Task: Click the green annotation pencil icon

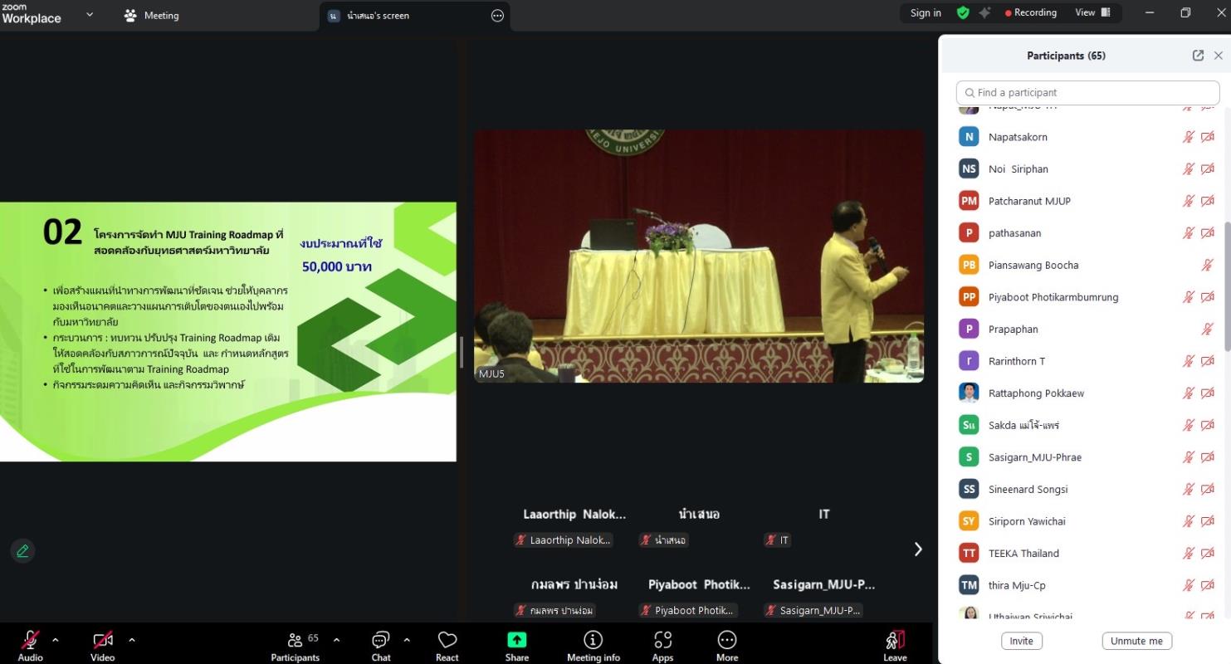Action: [22, 550]
